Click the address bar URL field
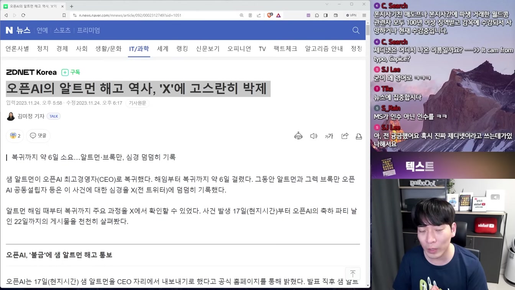Screen dimensions: 515x290 pos(153,15)
